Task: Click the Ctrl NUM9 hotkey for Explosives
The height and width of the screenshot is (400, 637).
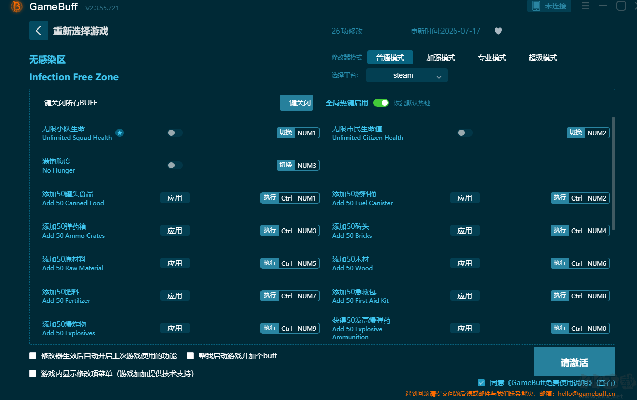Action: point(290,328)
